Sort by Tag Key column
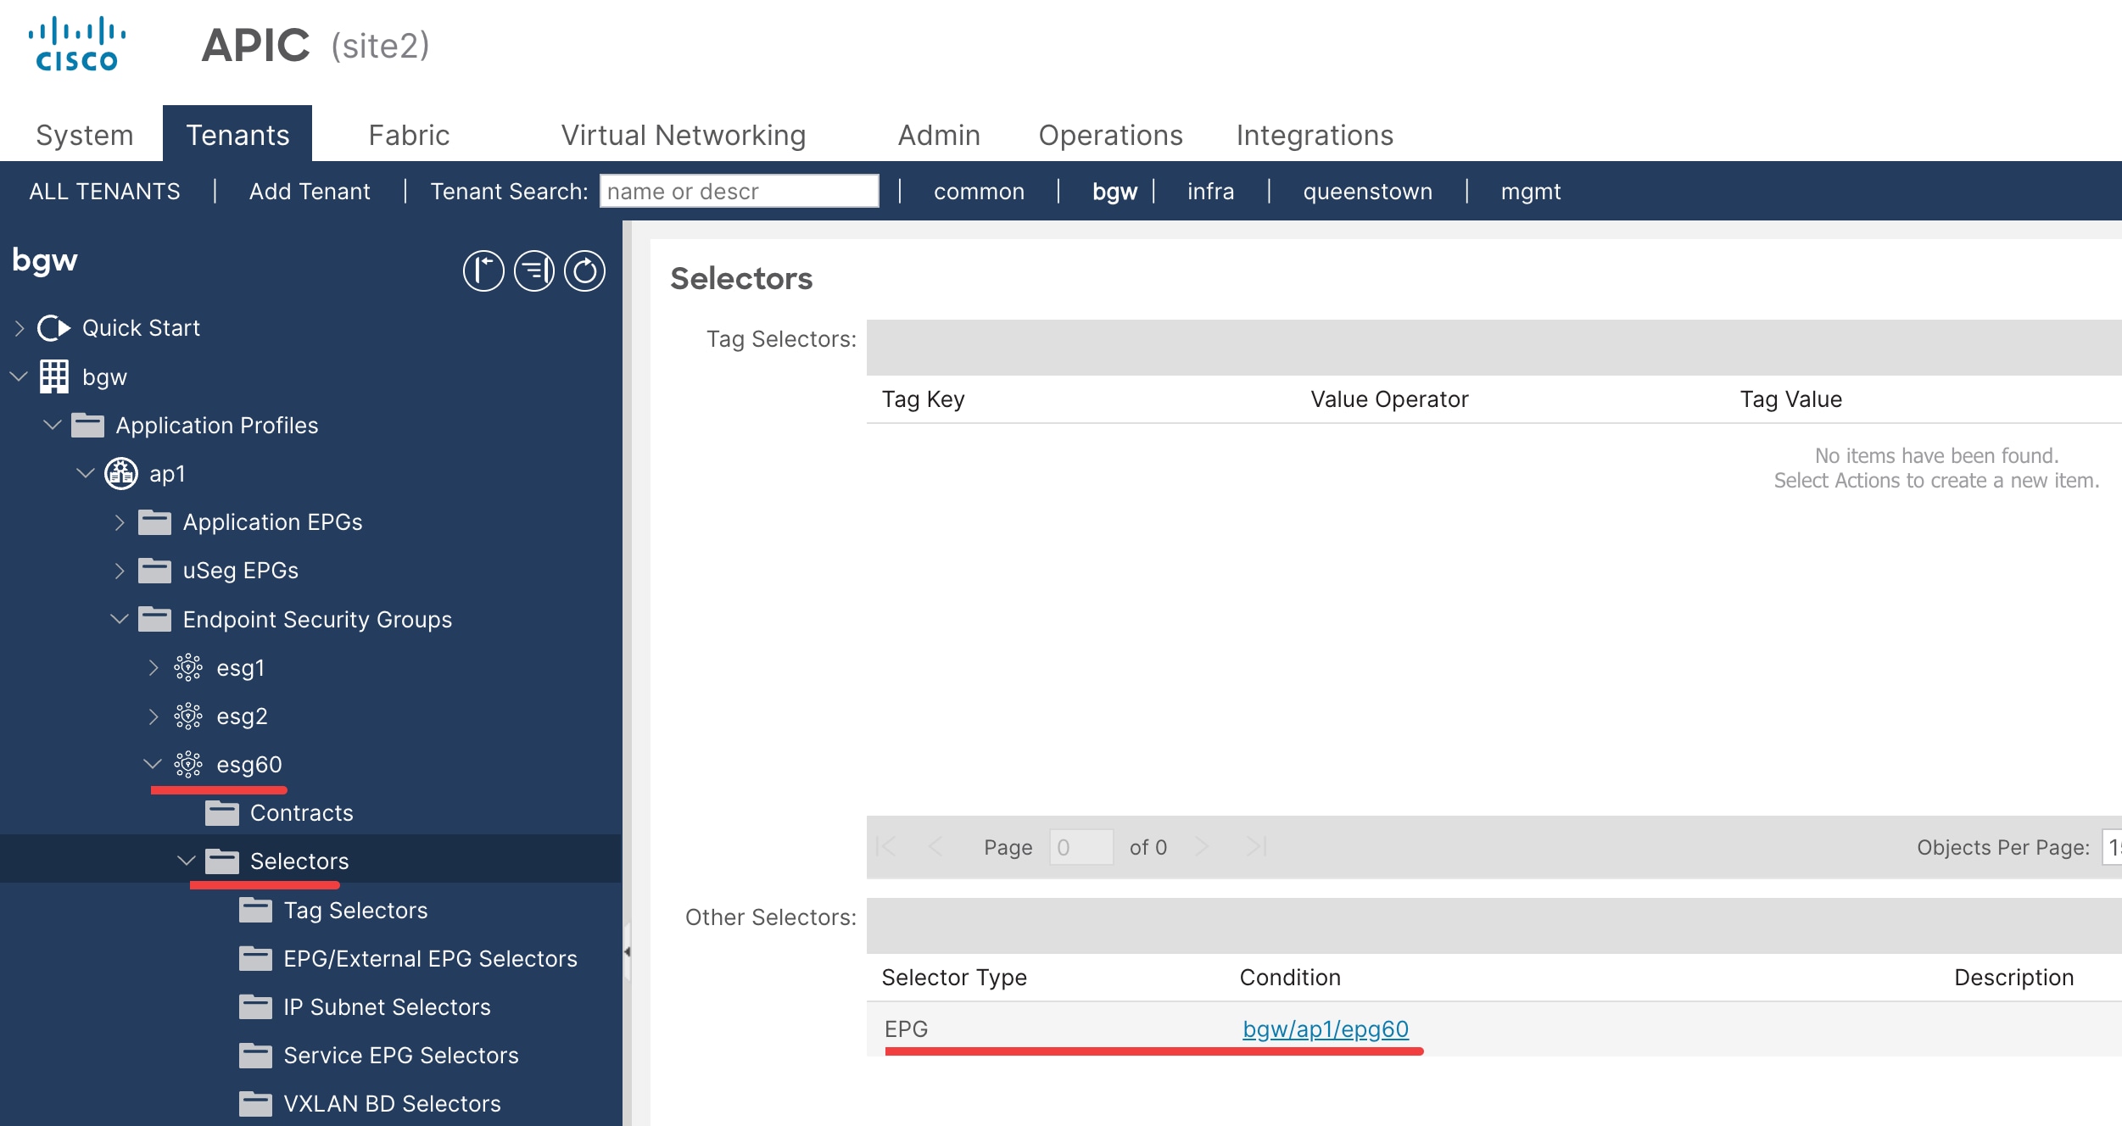This screenshot has height=1126, width=2122. point(924,399)
